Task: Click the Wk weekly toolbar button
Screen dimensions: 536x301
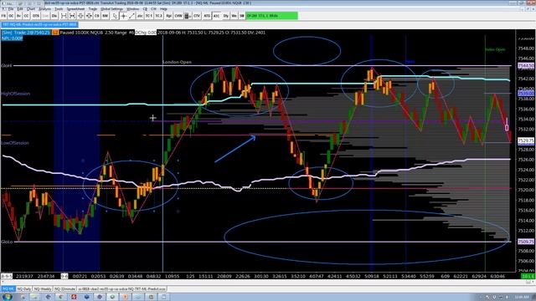Action: click(234, 16)
